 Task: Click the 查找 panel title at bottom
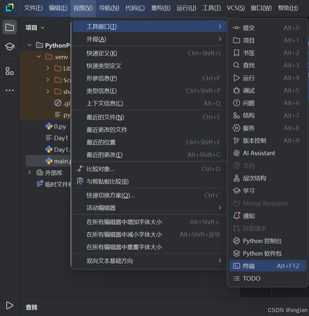point(32,307)
